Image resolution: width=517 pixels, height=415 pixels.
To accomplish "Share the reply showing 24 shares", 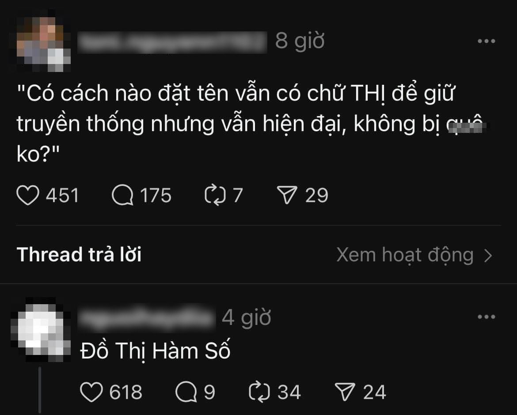I will pos(345,392).
